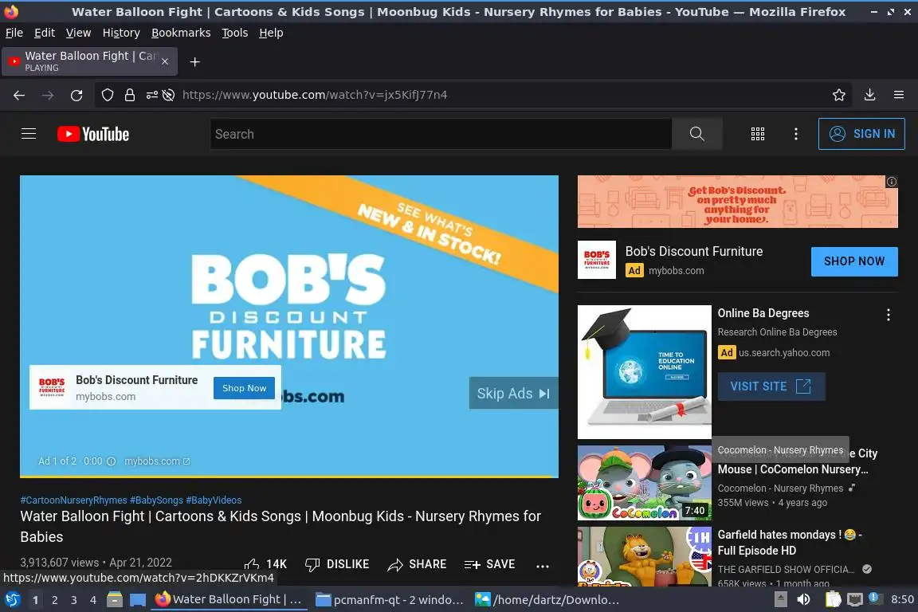The width and height of the screenshot is (918, 612).
Task: Go back with browser back arrow
Action: 19,95
